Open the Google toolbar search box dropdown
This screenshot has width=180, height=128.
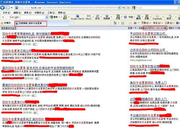pos(47,17)
